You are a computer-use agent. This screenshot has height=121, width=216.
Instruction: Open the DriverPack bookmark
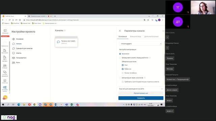click(x=15, y=24)
